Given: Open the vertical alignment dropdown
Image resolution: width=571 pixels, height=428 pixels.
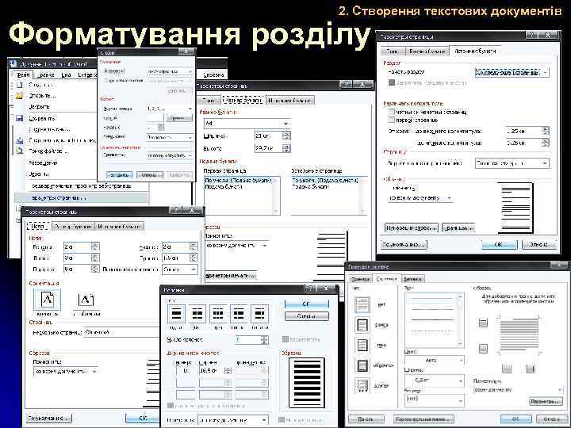Looking at the screenshot, I should click(x=512, y=163).
